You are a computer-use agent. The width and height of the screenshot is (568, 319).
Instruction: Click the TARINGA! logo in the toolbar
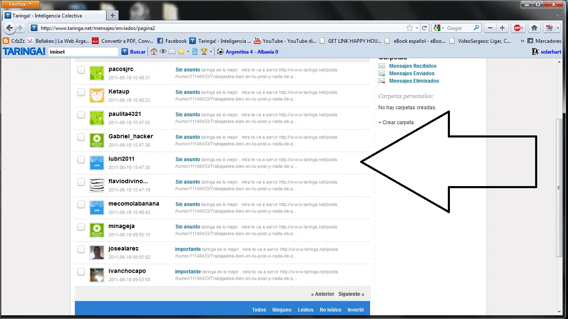(24, 52)
